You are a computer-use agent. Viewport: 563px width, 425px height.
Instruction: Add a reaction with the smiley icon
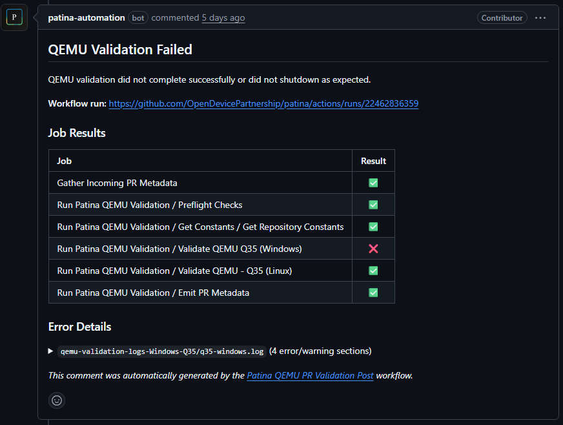pyautogui.click(x=56, y=400)
